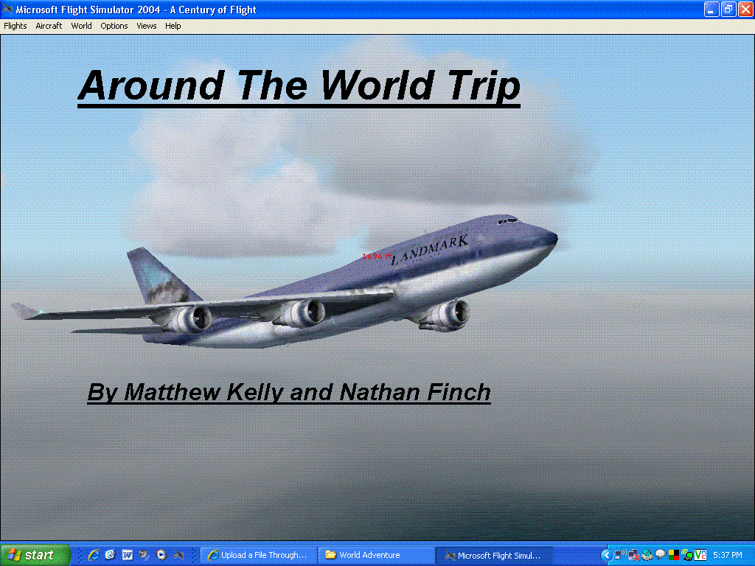Image resolution: width=755 pixels, height=566 pixels.
Task: Click Microsoft Flight Simulator taskbar button
Action: tap(494, 555)
